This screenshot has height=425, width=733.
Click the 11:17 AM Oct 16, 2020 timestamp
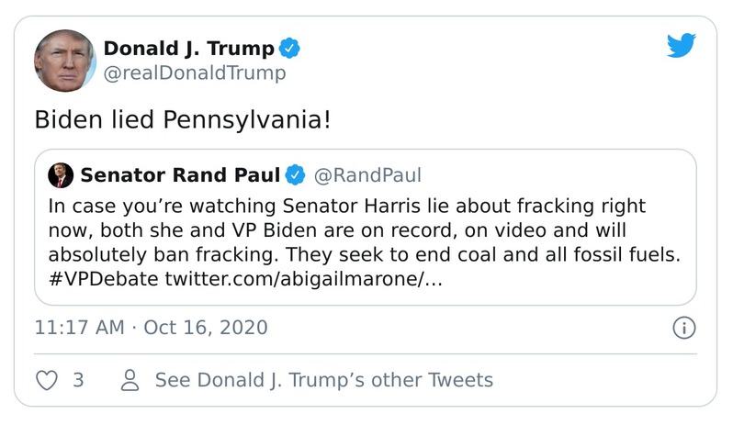click(151, 327)
